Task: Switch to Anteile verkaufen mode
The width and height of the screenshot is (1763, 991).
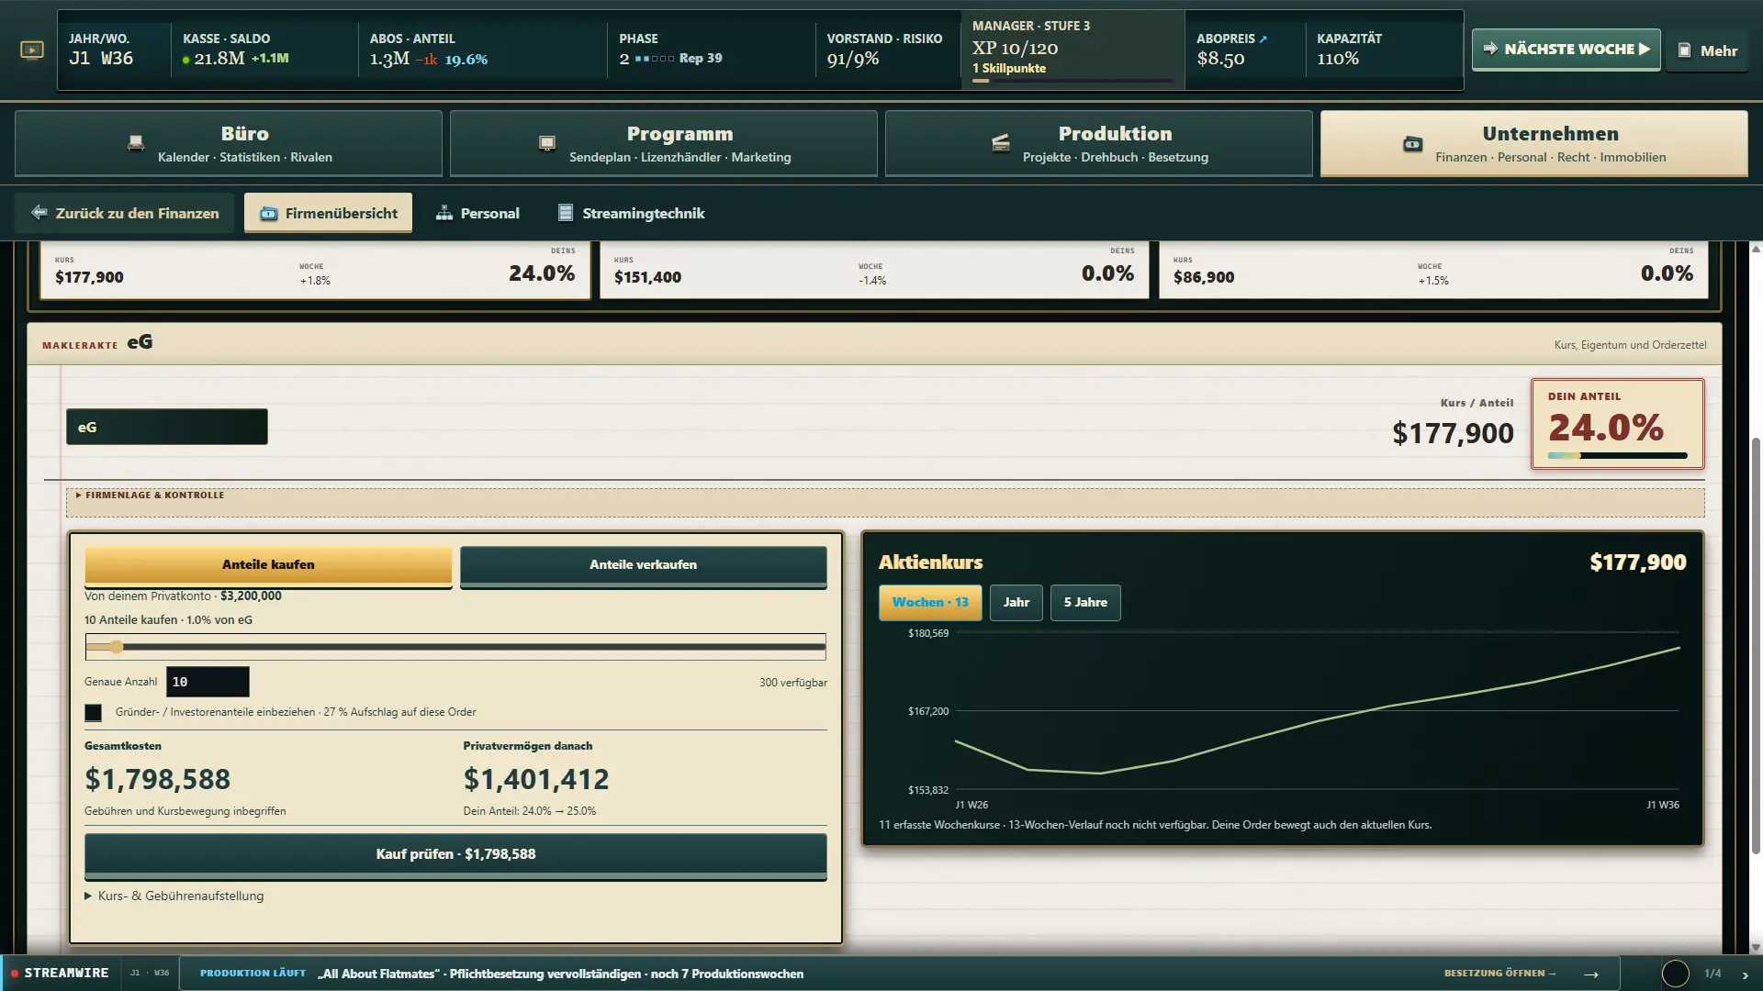Action: (x=643, y=565)
